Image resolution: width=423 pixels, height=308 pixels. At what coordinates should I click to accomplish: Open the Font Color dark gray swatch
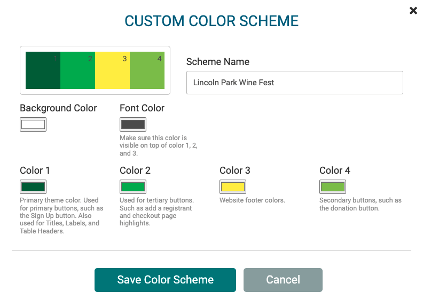click(x=133, y=125)
